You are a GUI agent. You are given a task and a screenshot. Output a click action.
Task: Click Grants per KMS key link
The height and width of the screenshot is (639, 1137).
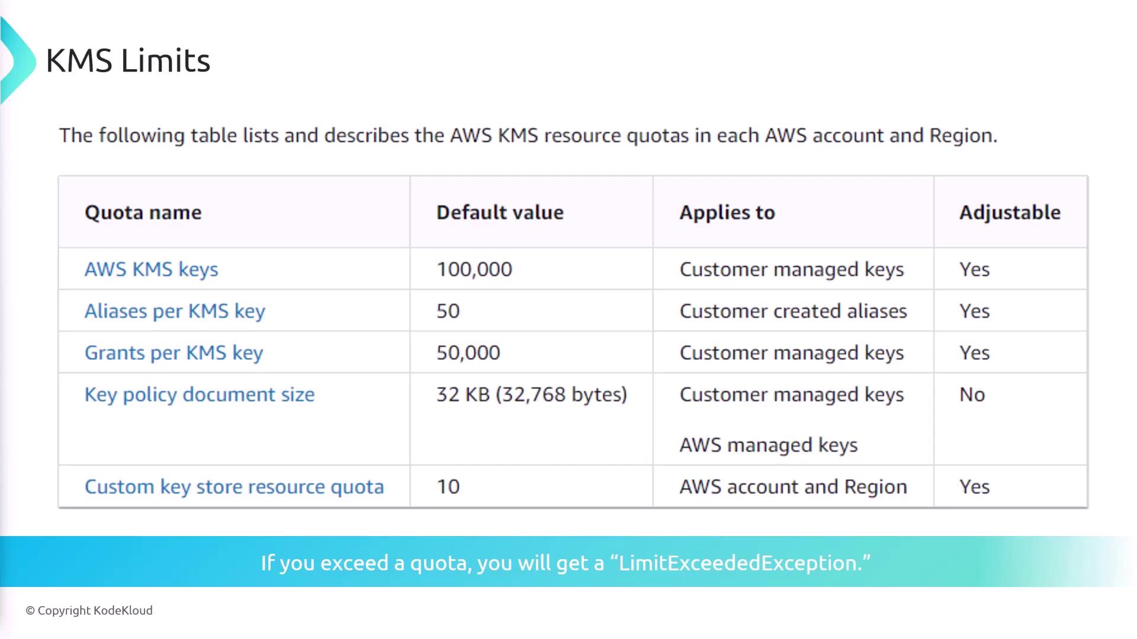(174, 353)
